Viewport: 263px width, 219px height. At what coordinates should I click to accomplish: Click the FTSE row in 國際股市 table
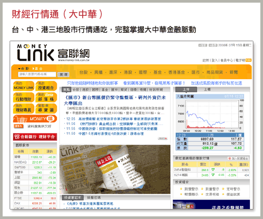coord(35,198)
